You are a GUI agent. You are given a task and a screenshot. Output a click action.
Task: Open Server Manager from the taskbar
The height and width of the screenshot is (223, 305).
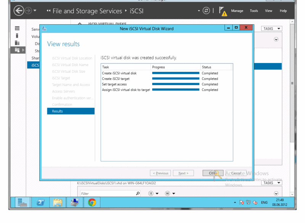(22, 202)
